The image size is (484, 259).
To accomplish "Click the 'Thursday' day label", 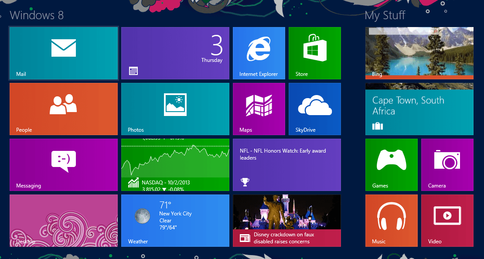I will (212, 60).
